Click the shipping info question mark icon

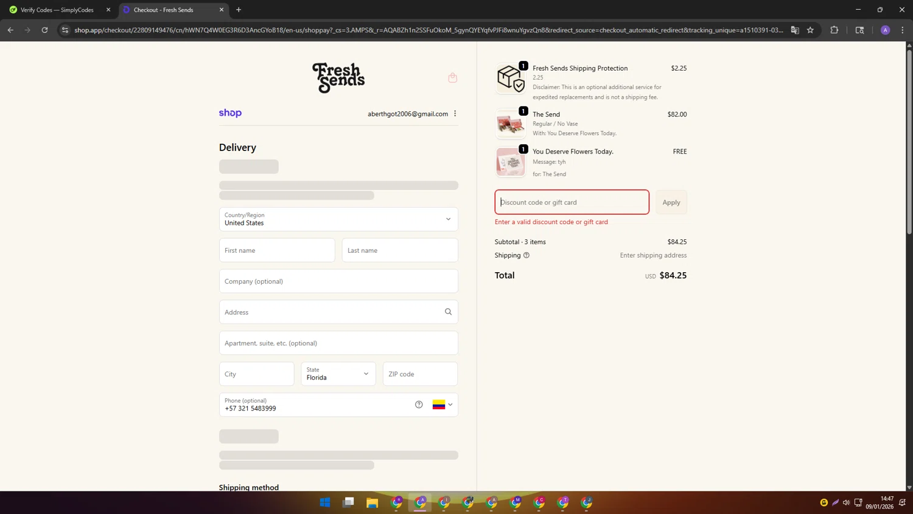526,255
